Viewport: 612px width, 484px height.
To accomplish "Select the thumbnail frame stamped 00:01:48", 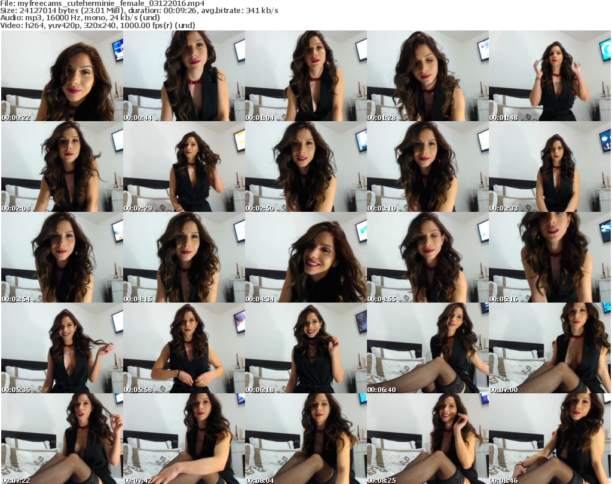I will [550, 76].
